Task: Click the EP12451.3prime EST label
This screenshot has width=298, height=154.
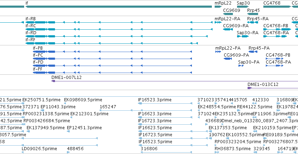Action: point(84,128)
